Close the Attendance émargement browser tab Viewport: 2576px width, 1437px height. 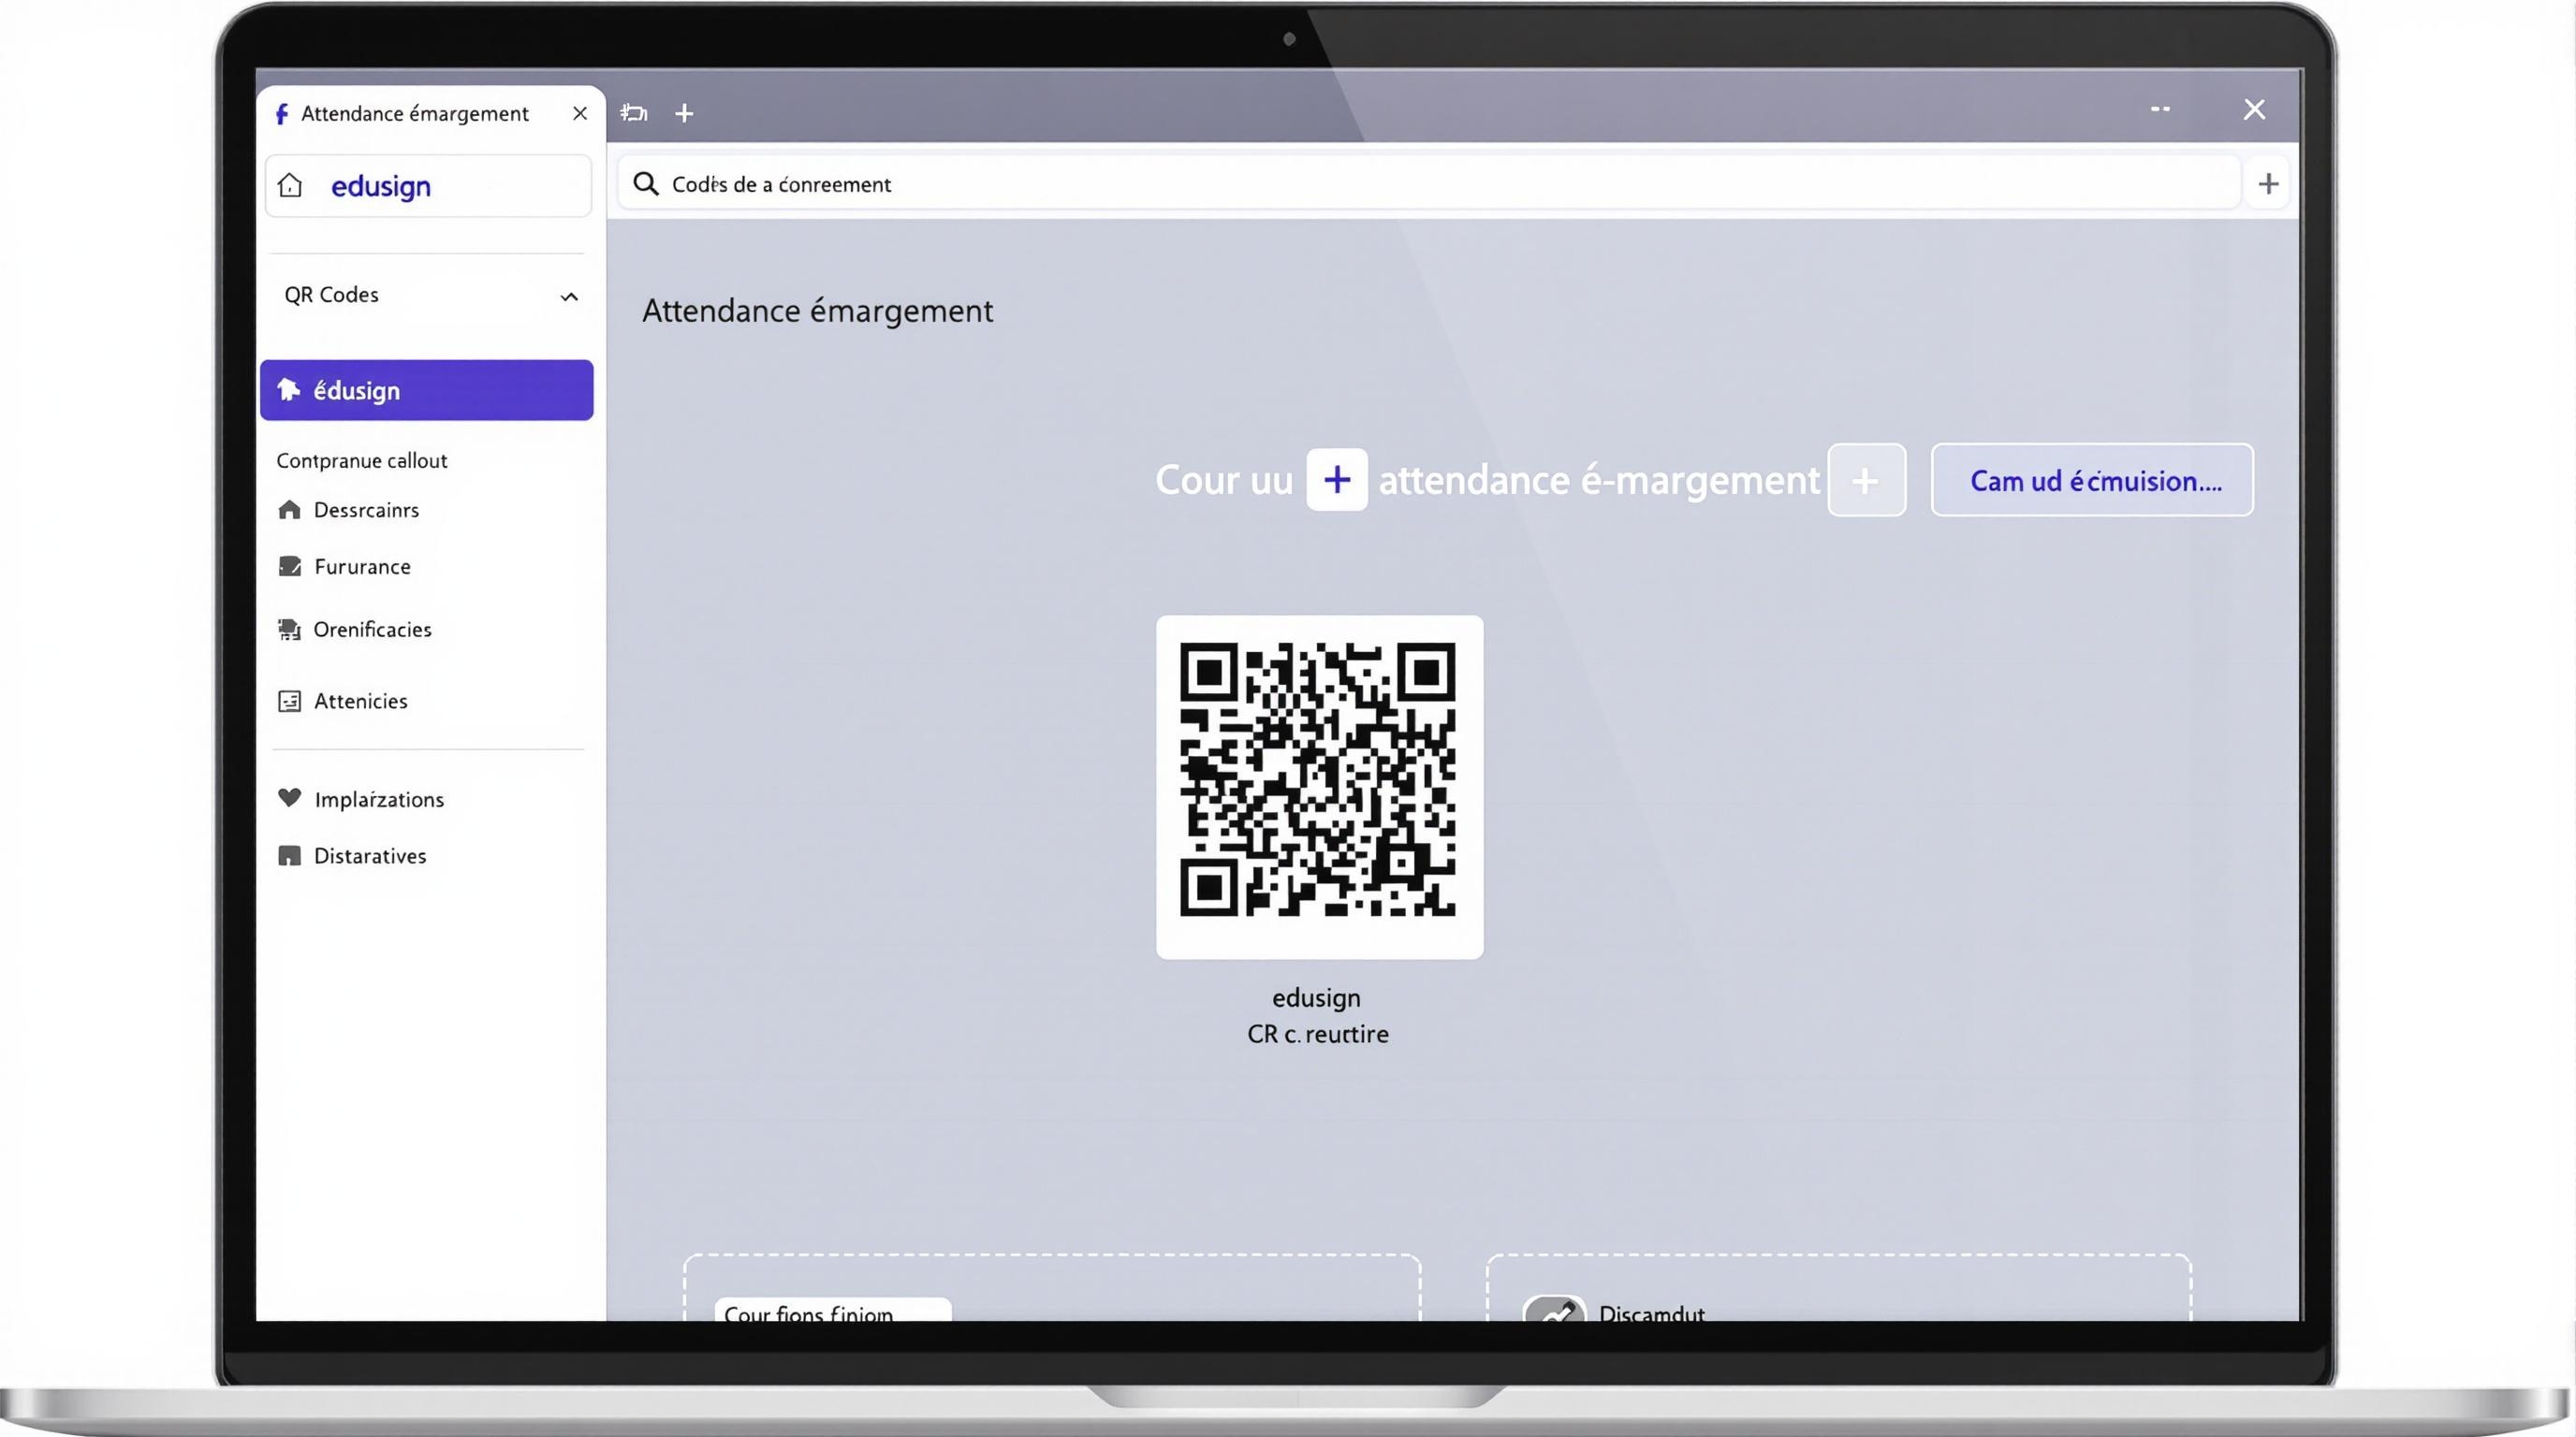point(580,114)
